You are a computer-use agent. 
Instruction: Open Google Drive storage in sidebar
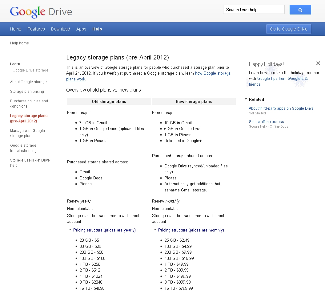(30, 70)
